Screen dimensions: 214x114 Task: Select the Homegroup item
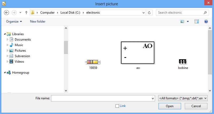(x=21, y=73)
